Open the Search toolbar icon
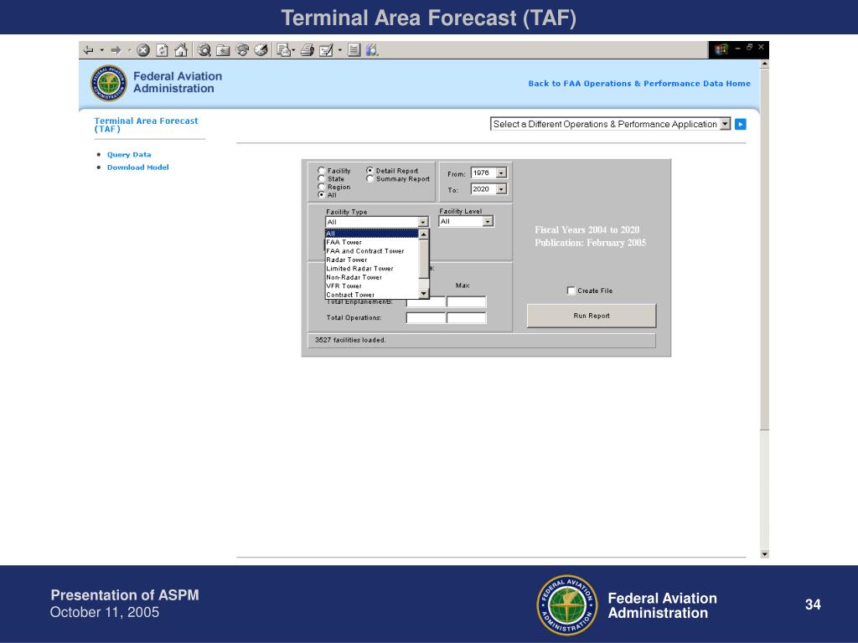The image size is (858, 643). 204,50
